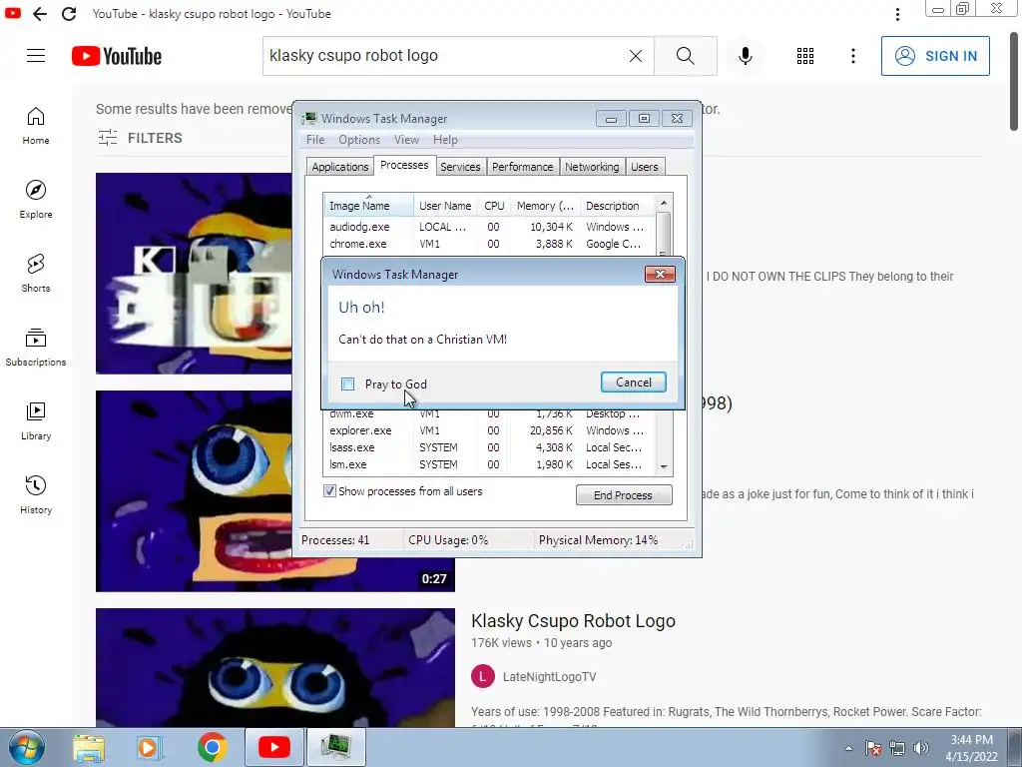Open Action Center flag tray icon
This screenshot has height=767, width=1022.
(873, 748)
